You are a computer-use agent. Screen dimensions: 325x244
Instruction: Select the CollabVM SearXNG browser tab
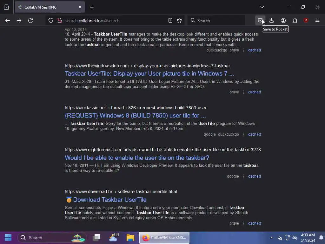pos(50,7)
